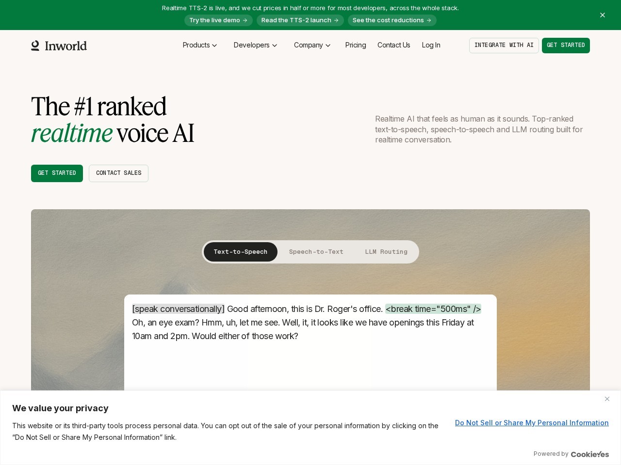Open the Products dropdown menu
This screenshot has width=621, height=465.
200,45
